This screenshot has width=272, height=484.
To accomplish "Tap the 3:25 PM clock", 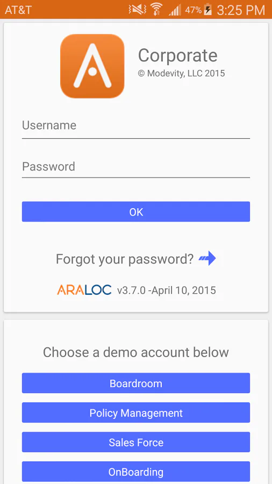I will point(241,10).
